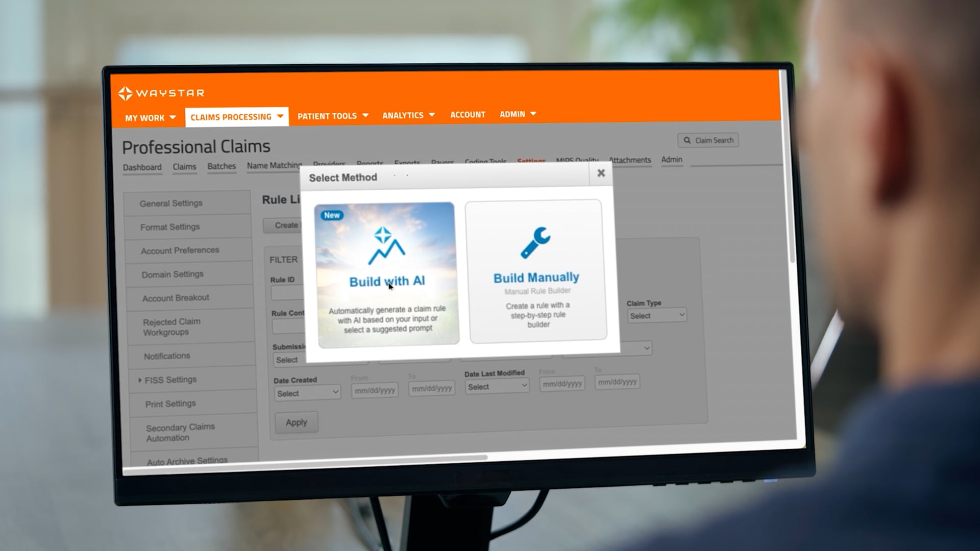Close the Select Method dialog
This screenshot has width=980, height=551.
[x=601, y=173]
